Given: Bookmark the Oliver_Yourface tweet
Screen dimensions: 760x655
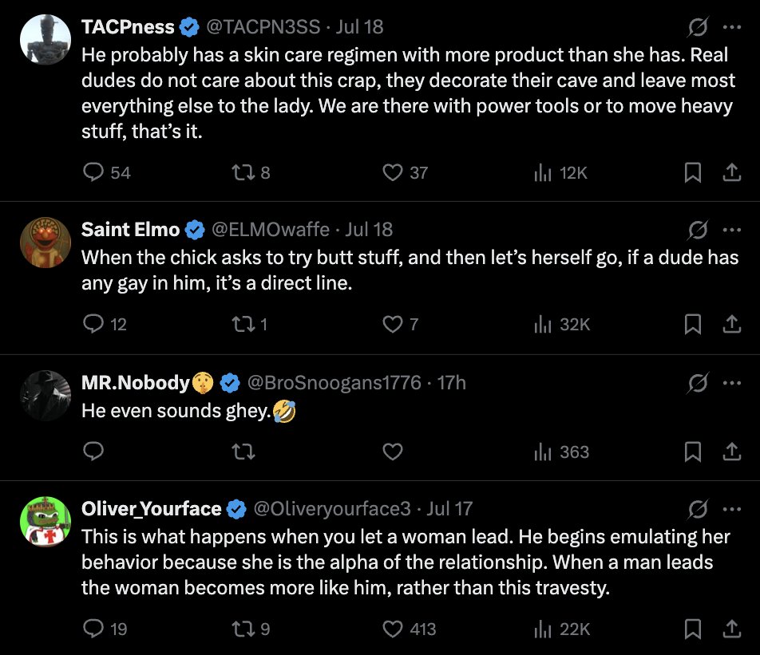Looking at the screenshot, I should 693,629.
